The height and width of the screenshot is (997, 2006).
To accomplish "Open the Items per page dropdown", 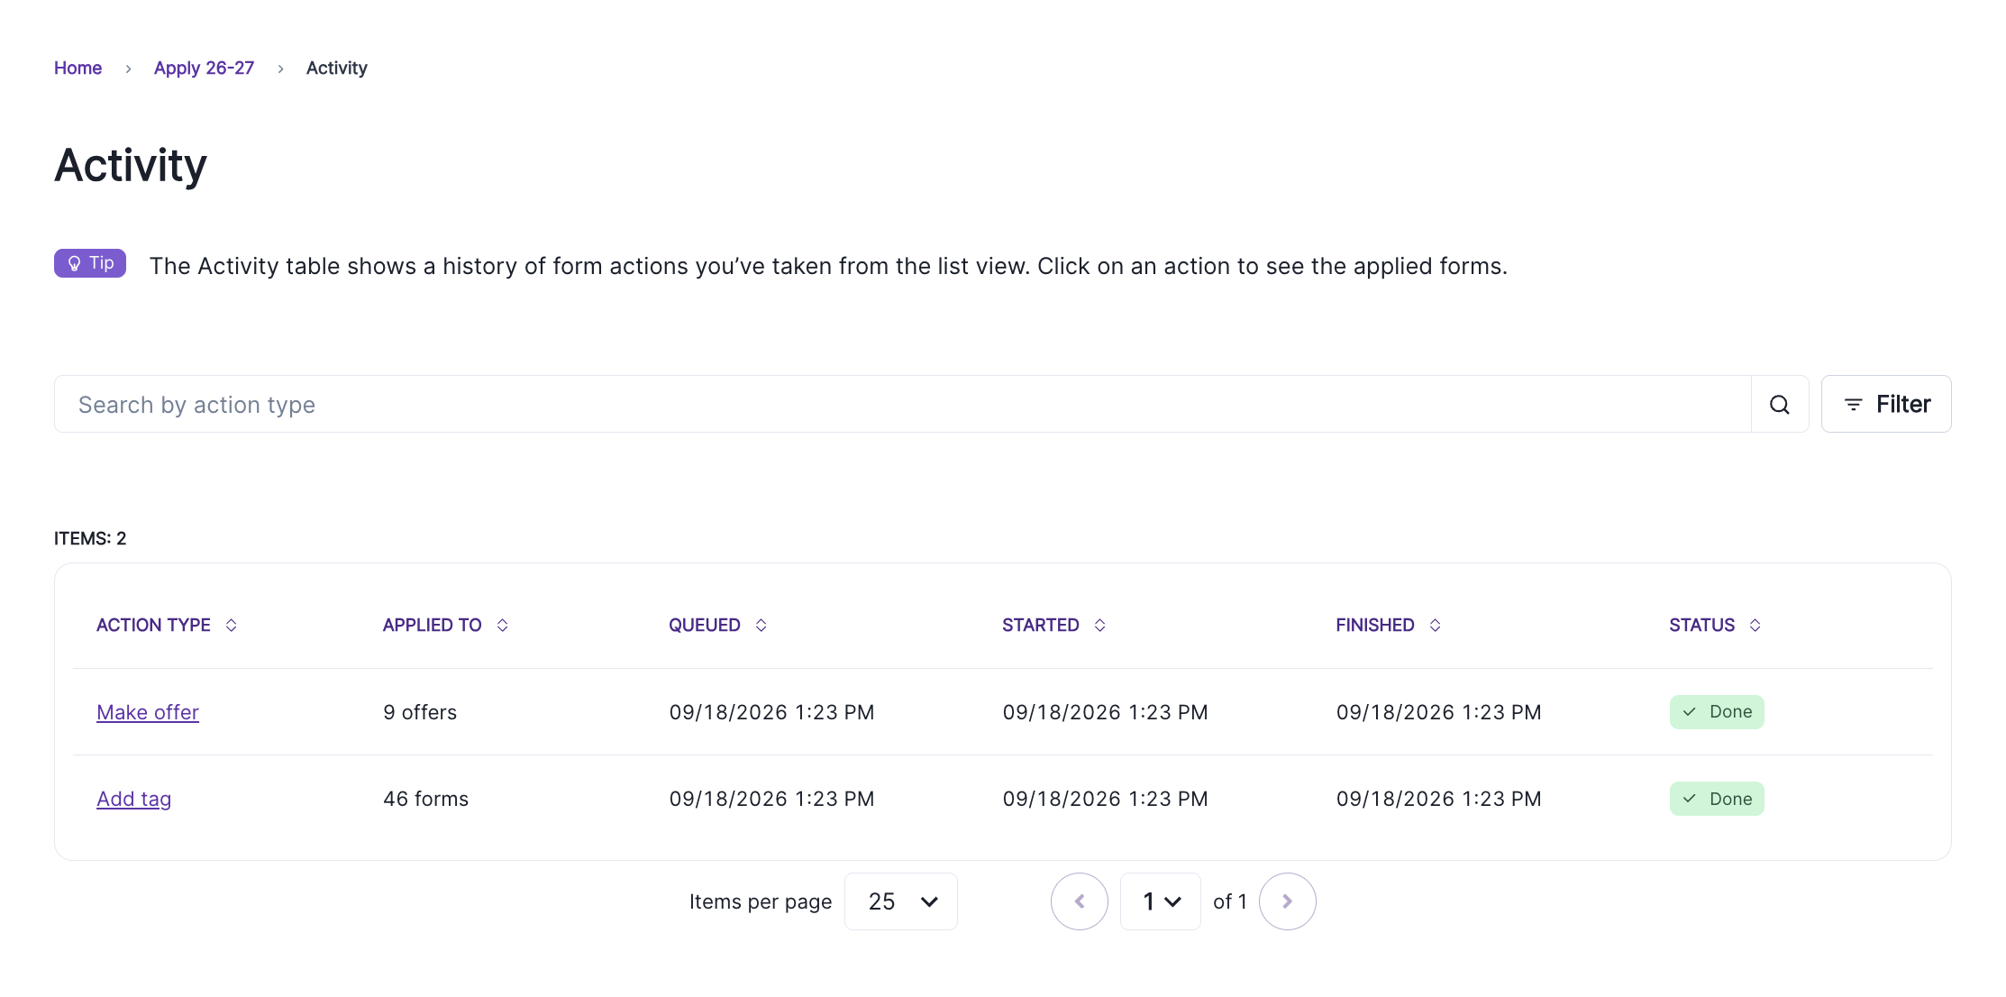I will (x=901, y=901).
